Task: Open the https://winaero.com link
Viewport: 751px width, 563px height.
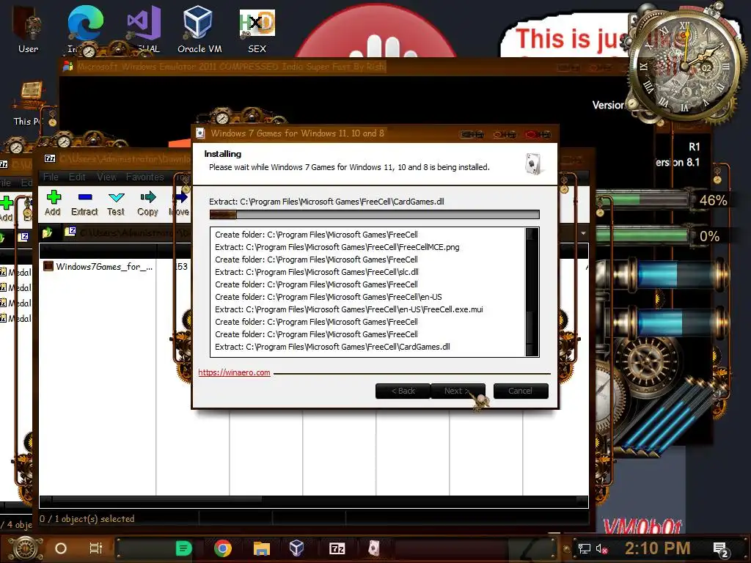Action: pos(234,372)
